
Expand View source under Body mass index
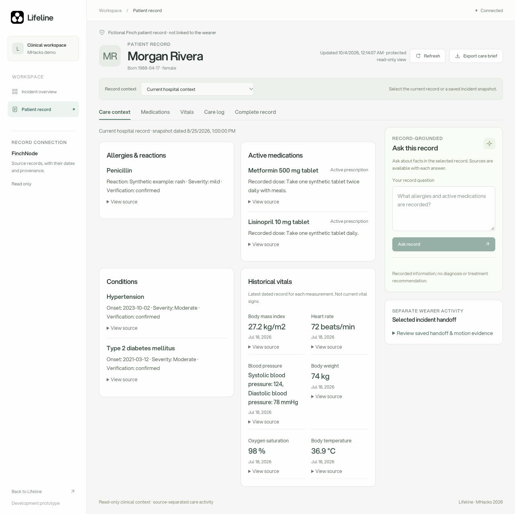point(264,347)
